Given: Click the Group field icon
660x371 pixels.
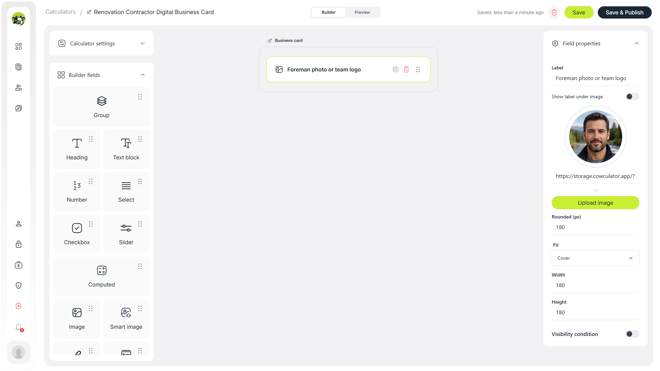Looking at the screenshot, I should [102, 101].
